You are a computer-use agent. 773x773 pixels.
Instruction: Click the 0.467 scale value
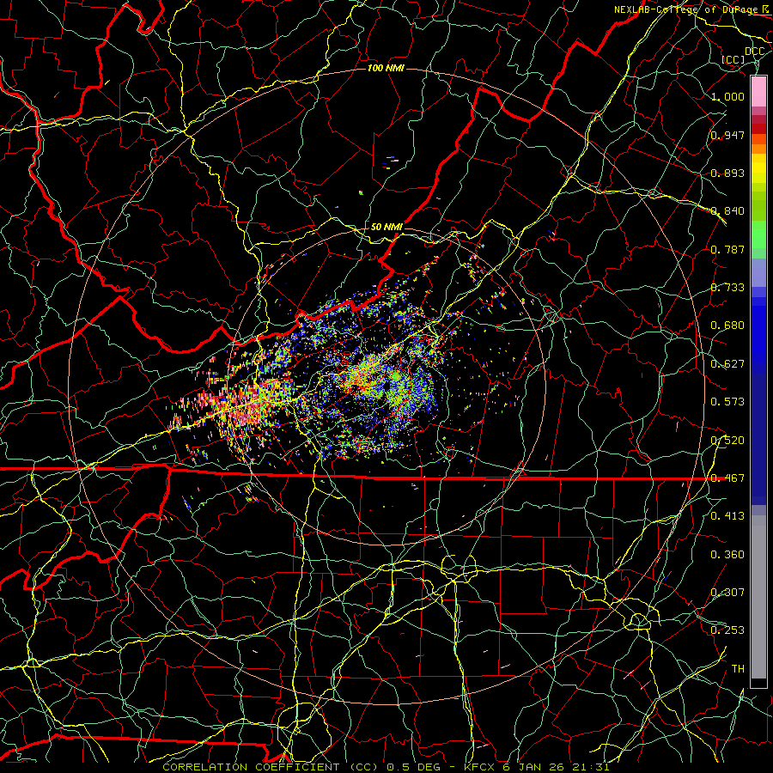727,478
